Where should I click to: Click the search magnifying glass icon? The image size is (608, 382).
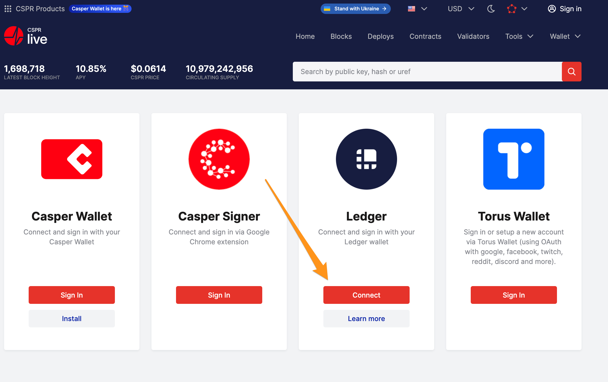(x=572, y=71)
